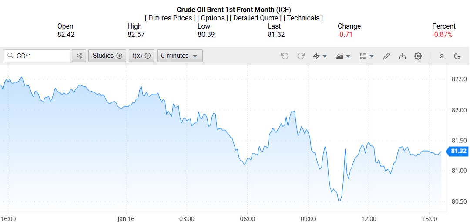Expand the chart type dropdown
The width and height of the screenshot is (470, 224).
click(x=343, y=56)
